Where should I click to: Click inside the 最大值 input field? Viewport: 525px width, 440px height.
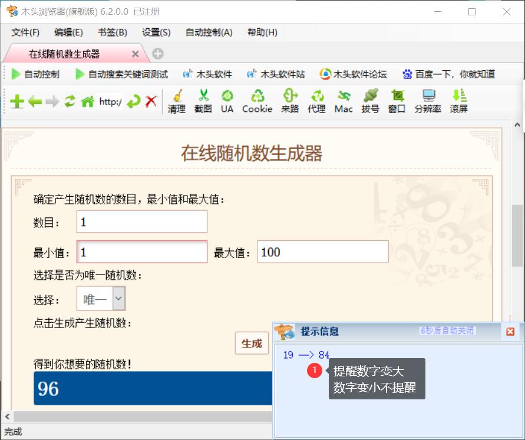(323, 252)
